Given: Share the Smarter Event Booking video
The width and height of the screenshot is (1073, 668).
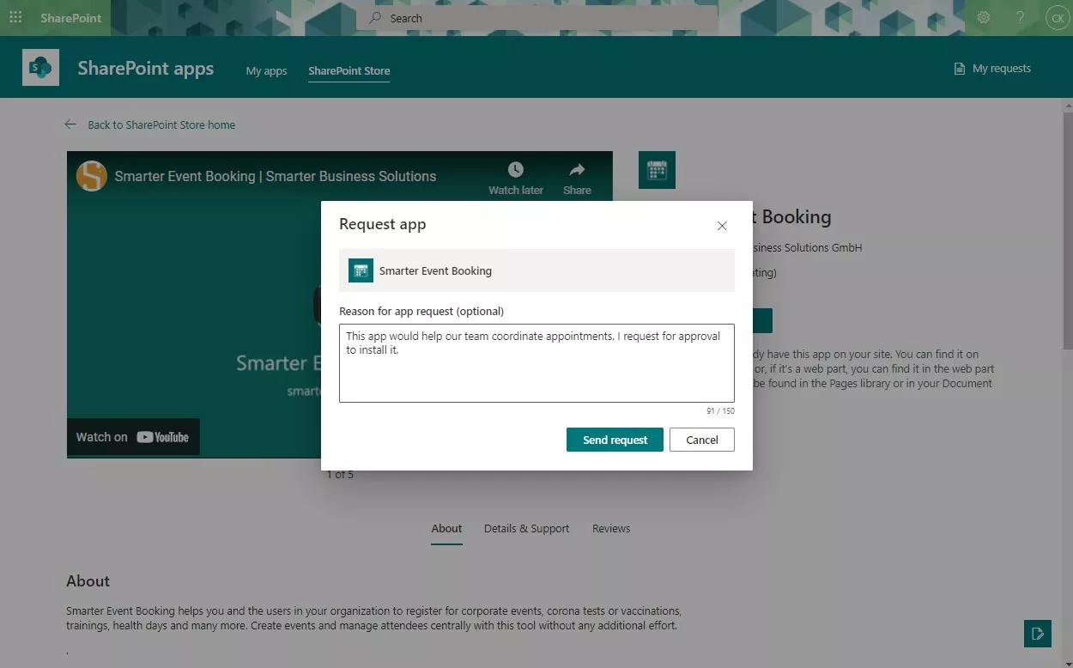Looking at the screenshot, I should tap(577, 178).
